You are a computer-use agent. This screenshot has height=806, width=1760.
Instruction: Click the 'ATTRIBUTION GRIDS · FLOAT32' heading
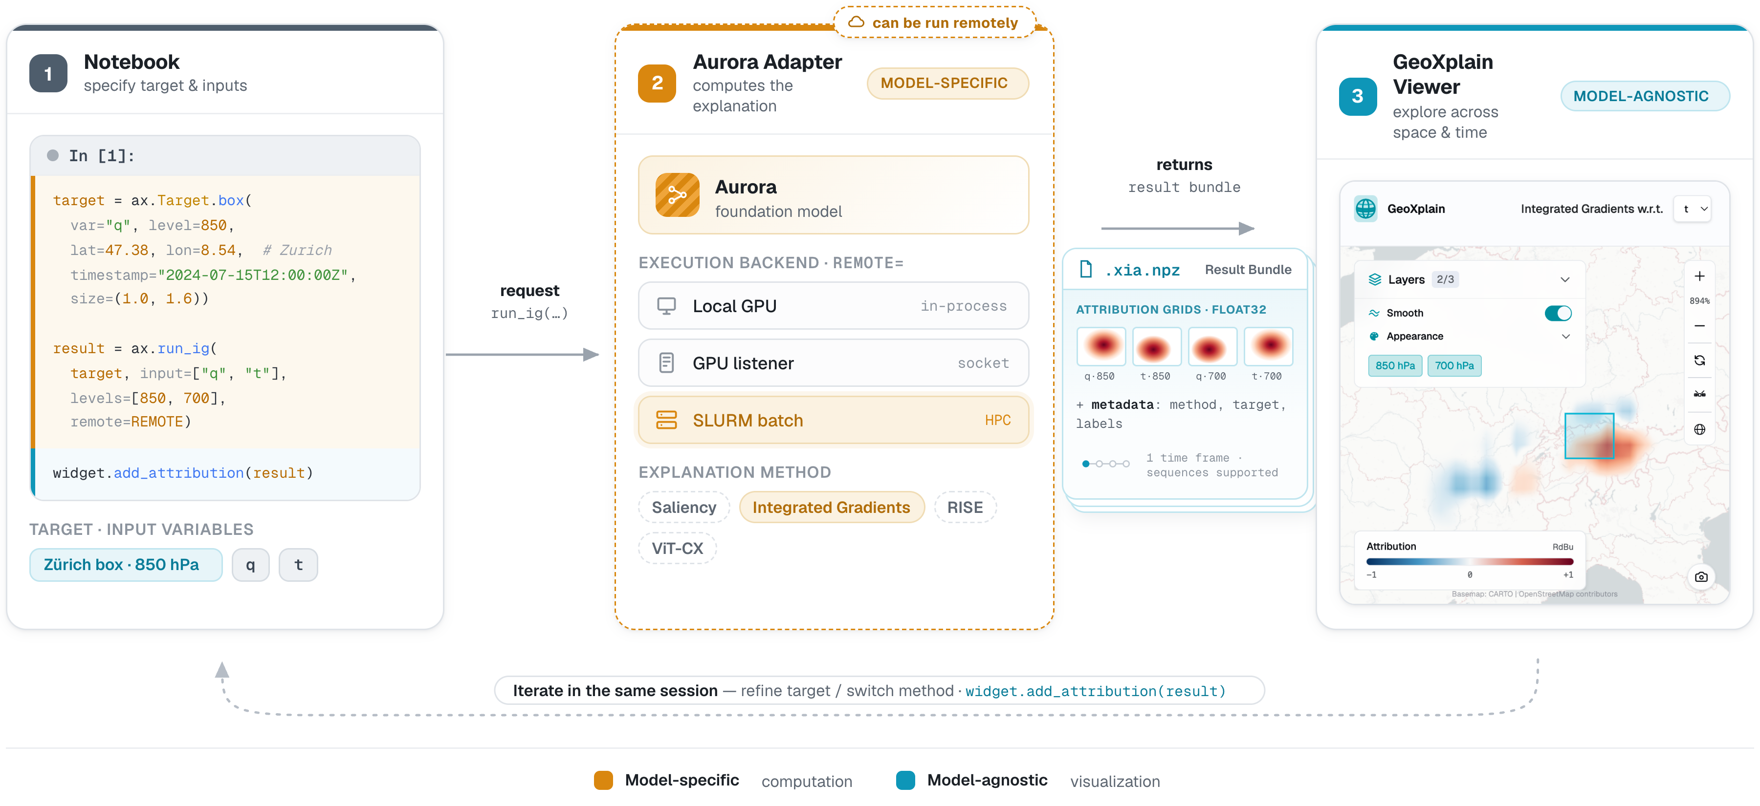(x=1170, y=309)
